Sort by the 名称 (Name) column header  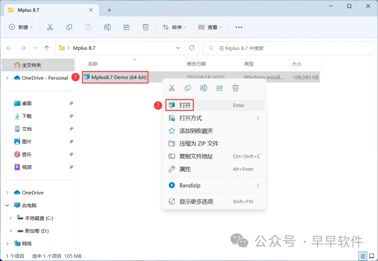click(93, 64)
